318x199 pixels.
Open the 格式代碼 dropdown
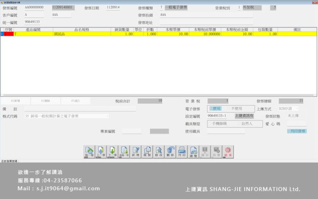67,116
